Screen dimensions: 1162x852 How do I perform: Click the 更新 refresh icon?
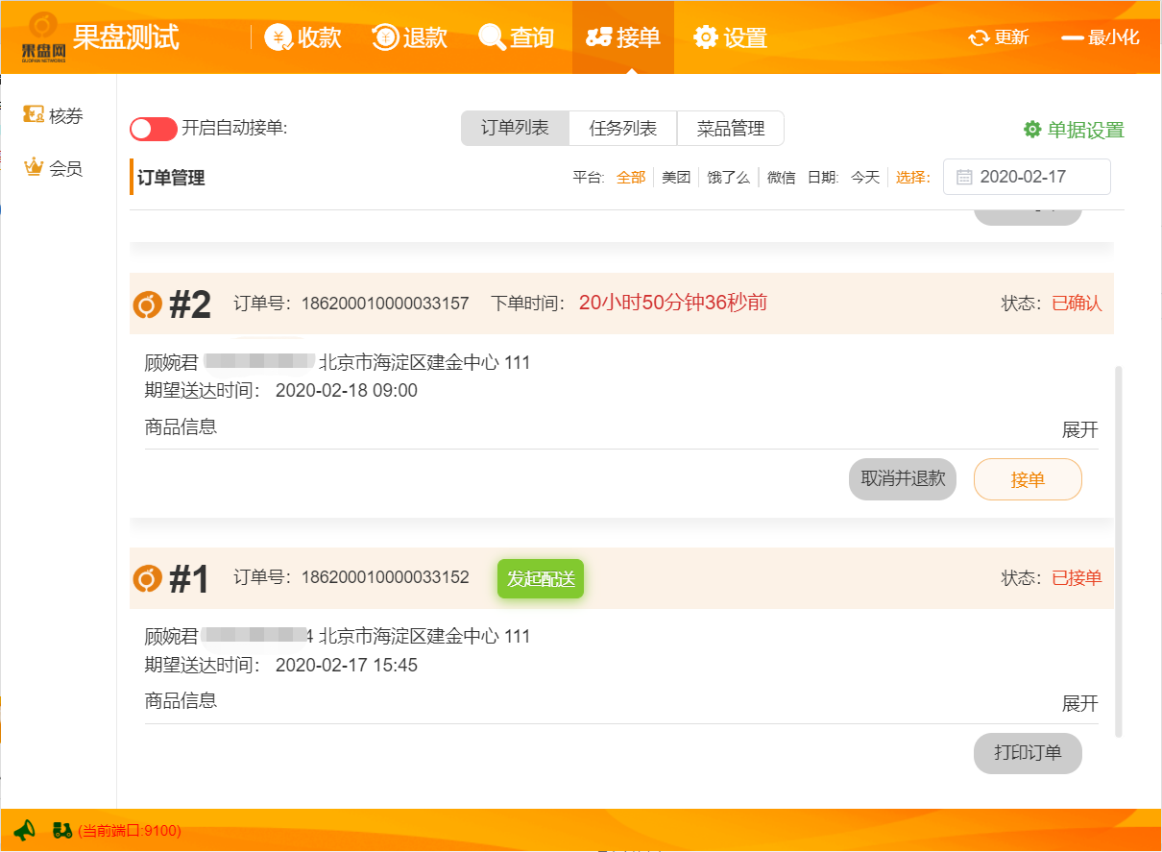point(979,37)
